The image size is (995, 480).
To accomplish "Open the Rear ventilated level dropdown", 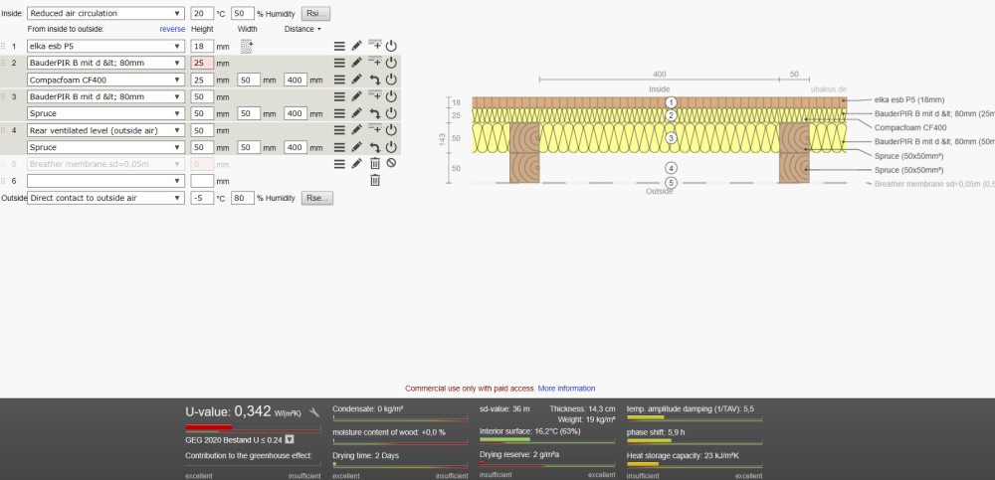I will pos(106,130).
